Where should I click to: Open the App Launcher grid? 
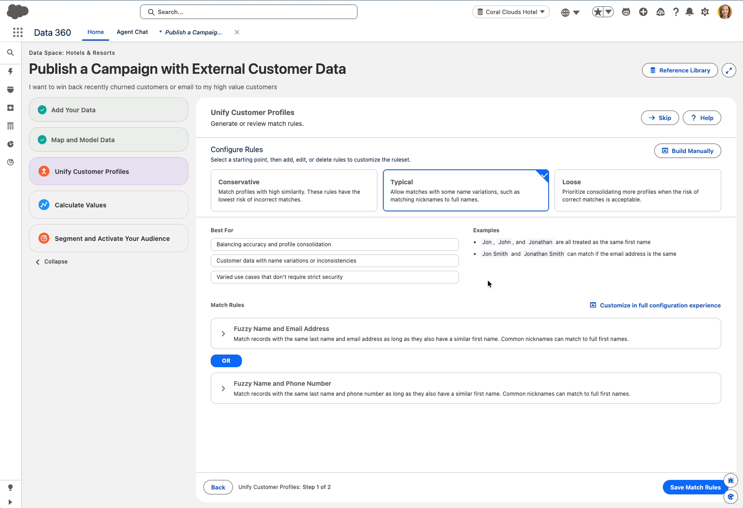click(18, 32)
